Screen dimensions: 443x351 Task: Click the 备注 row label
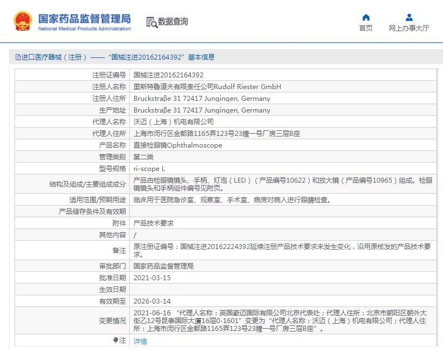coord(119,251)
